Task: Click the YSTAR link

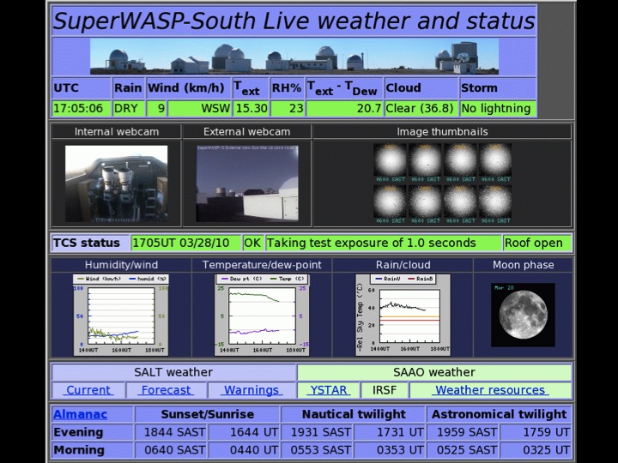Action: (x=329, y=390)
